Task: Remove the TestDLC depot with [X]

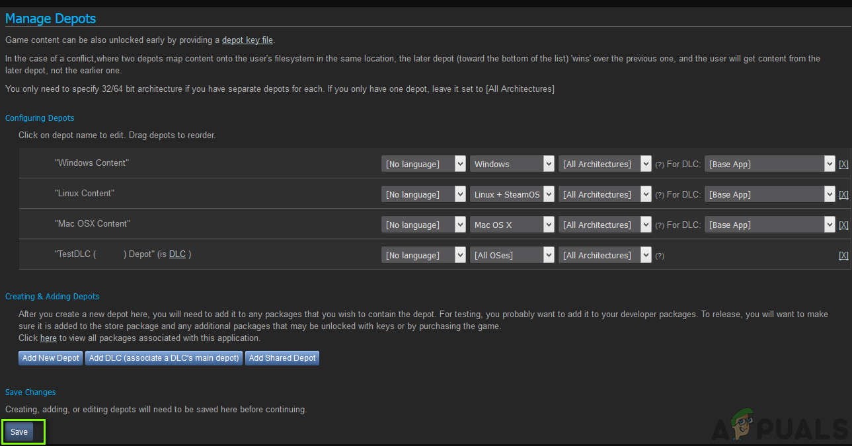Action: pyautogui.click(x=843, y=255)
